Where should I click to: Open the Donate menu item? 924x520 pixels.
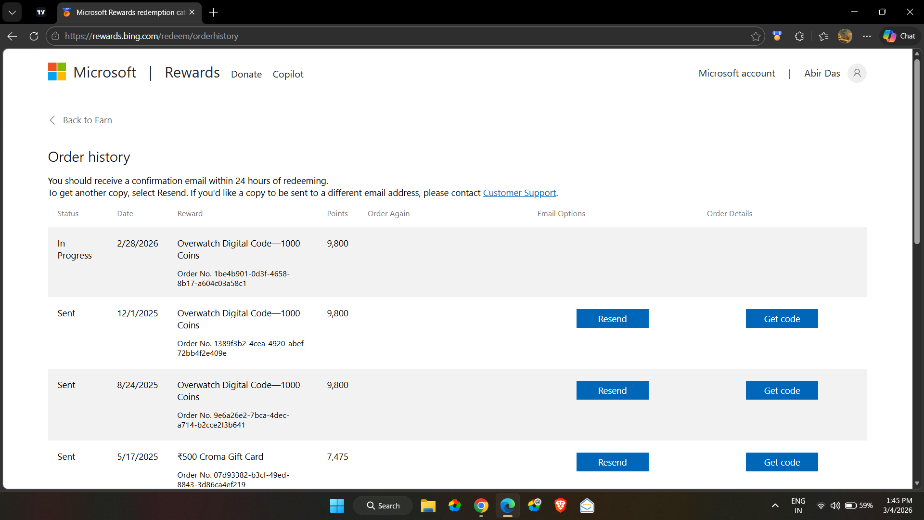246,74
